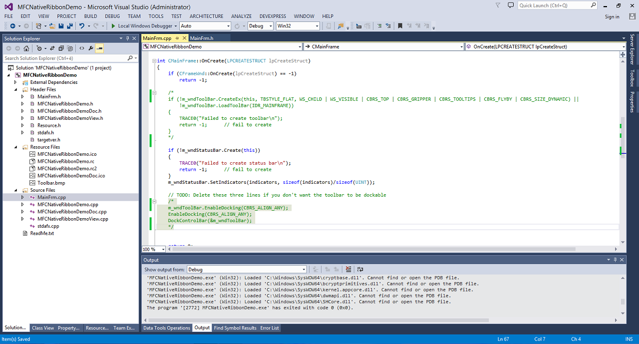Click the Solution Explorer search magnifier icon

(x=130, y=58)
